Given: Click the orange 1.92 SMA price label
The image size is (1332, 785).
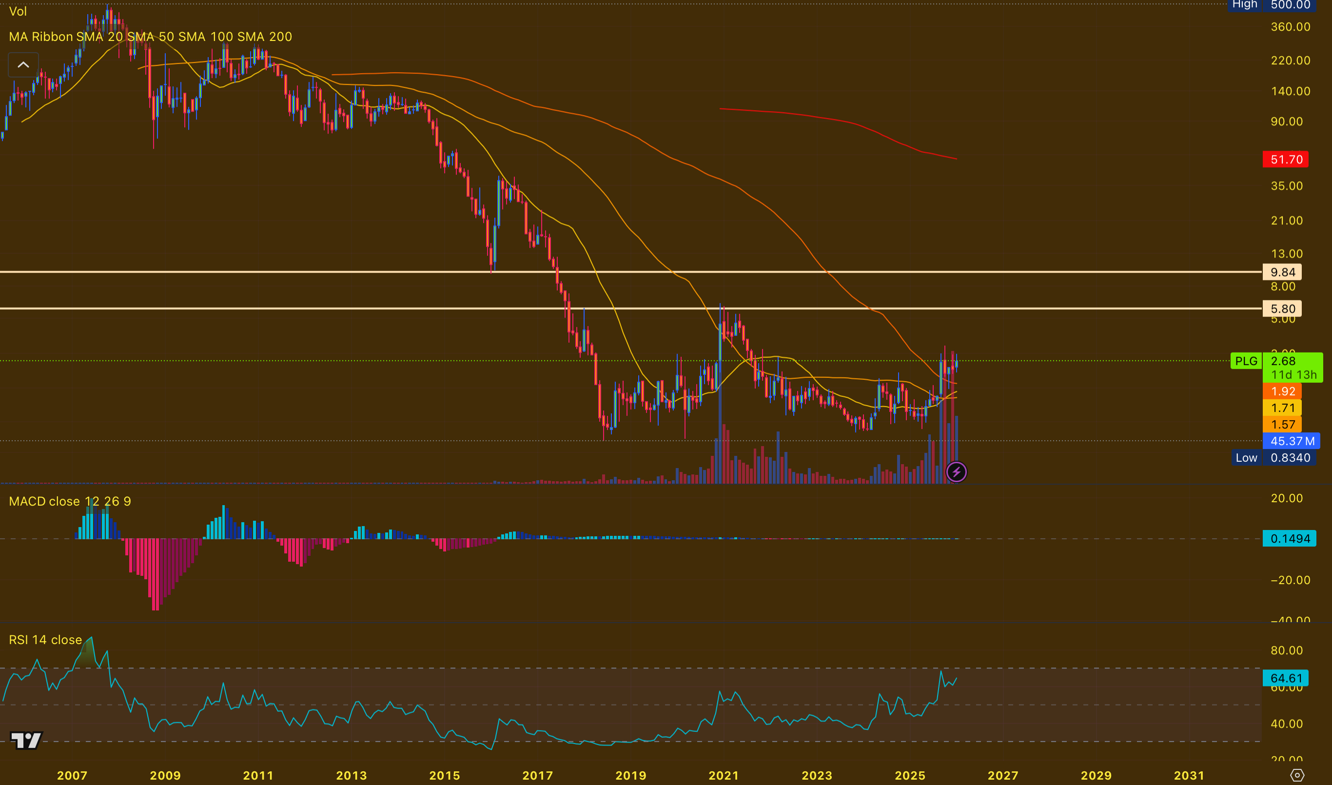Looking at the screenshot, I should (1282, 392).
